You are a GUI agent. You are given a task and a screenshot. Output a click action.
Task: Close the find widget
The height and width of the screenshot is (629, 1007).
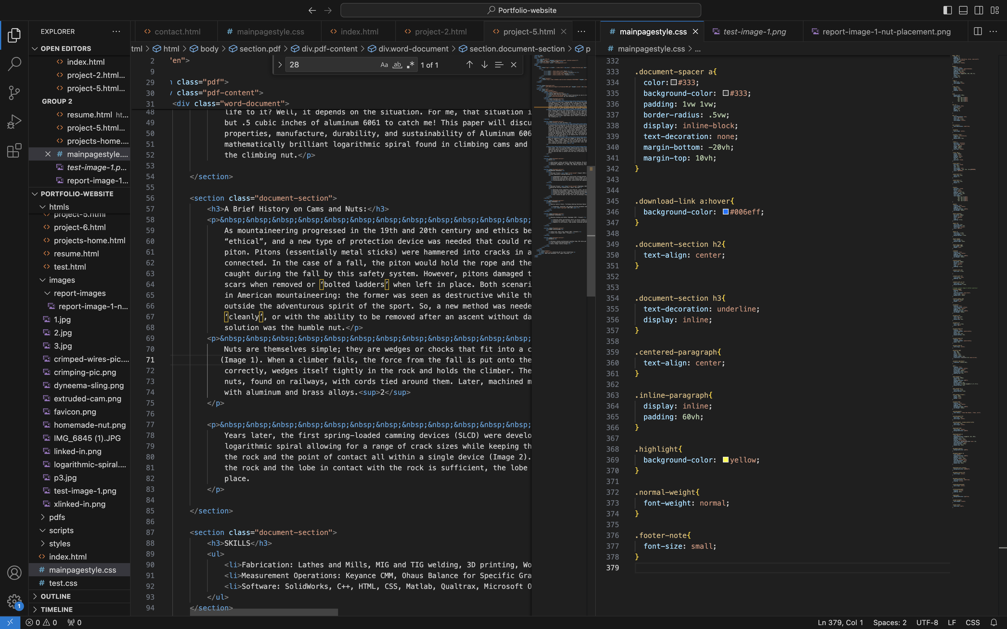click(513, 65)
